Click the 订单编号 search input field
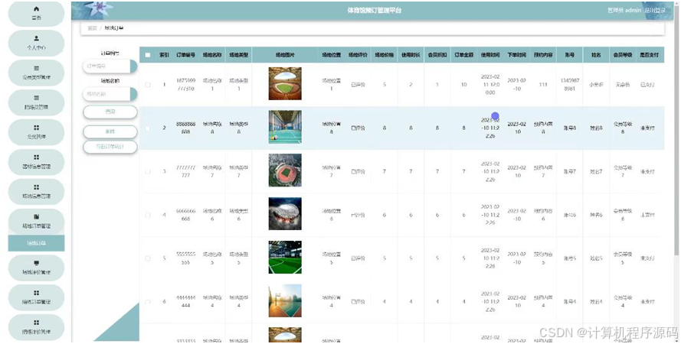 pos(110,67)
